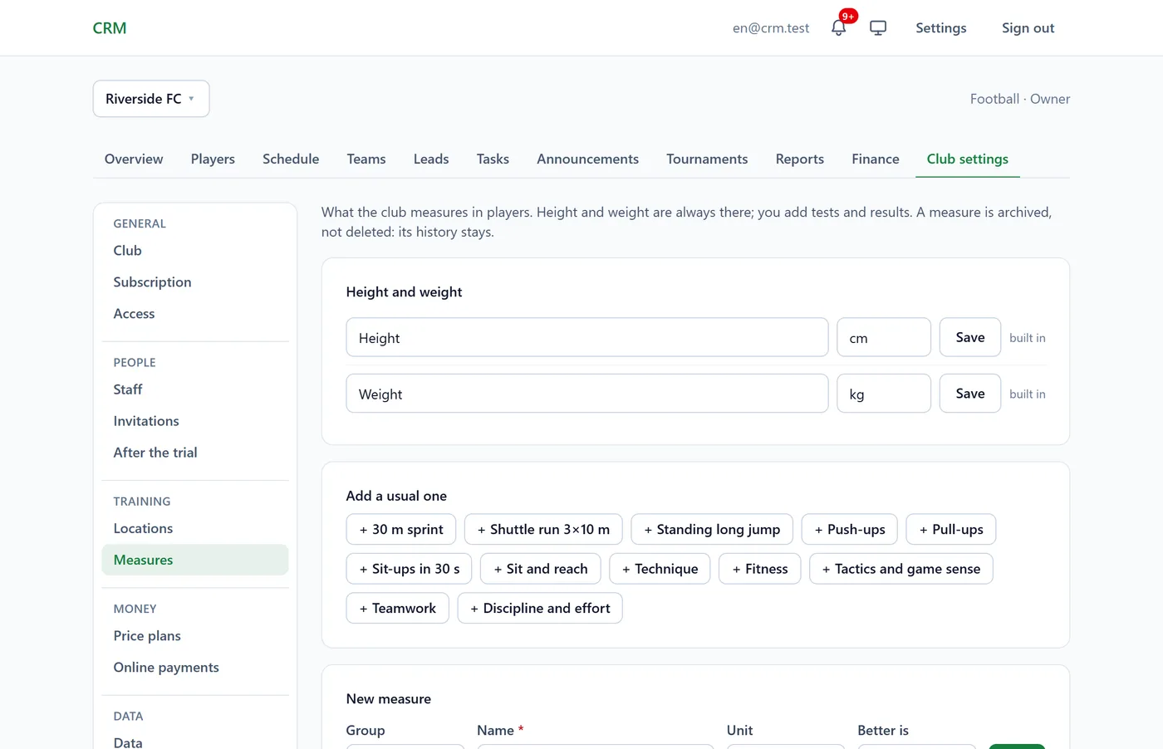Viewport: 1163px width, 749px height.
Task: Open After the trial settings
Action: click(x=195, y=453)
